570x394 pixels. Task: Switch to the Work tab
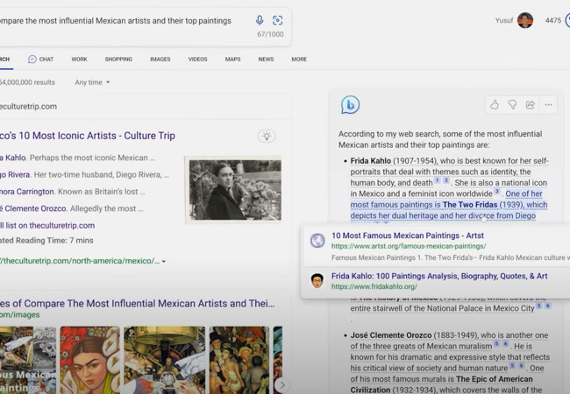pyautogui.click(x=79, y=60)
